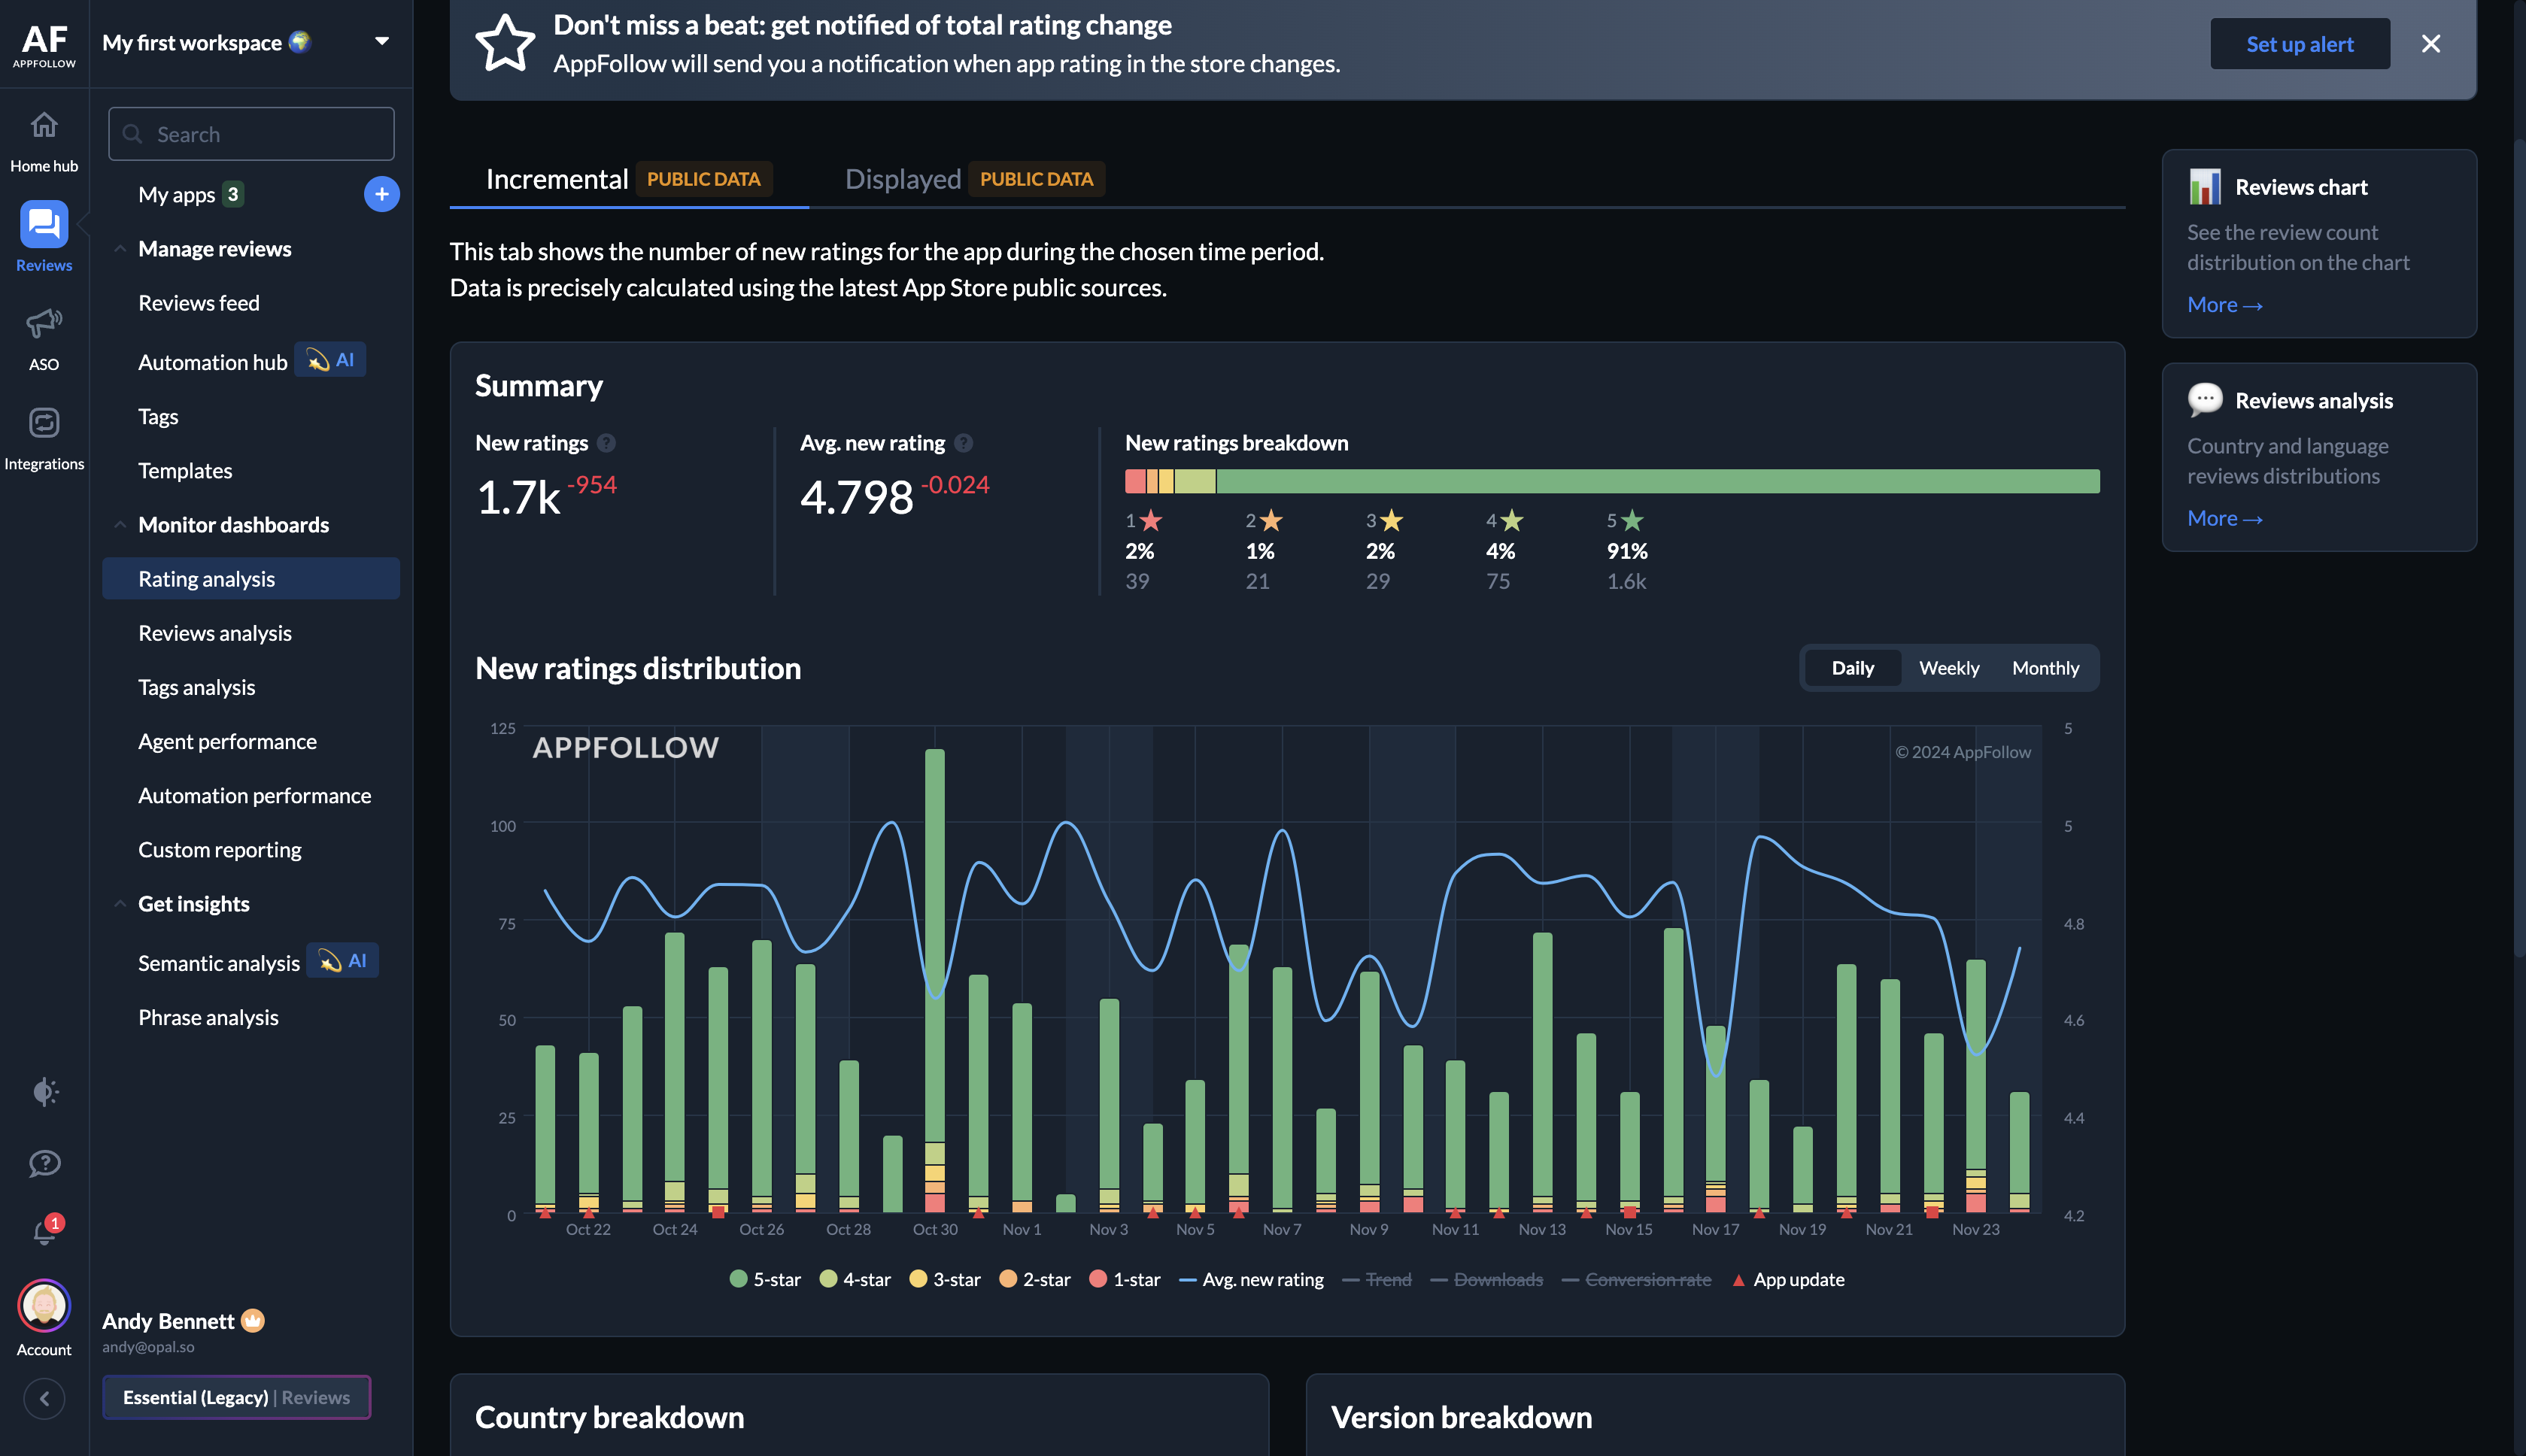Collapse the sidebar with the chevron button

44,1398
